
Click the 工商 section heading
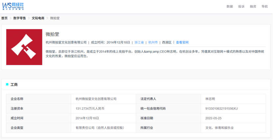tap(14, 85)
